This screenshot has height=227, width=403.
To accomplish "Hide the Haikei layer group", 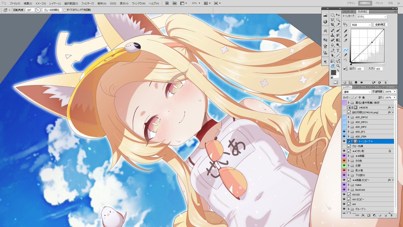I will (344, 185).
